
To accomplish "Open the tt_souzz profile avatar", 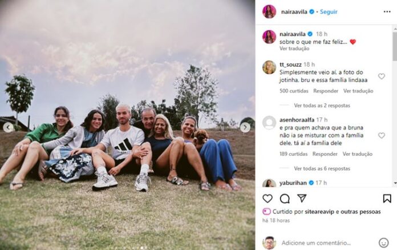I will point(269,67).
